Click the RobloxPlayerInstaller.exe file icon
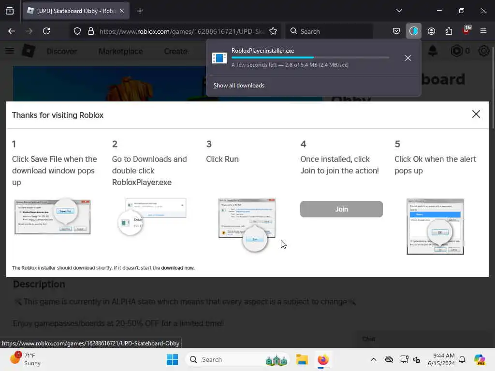This screenshot has height=371, width=495. coord(219,58)
